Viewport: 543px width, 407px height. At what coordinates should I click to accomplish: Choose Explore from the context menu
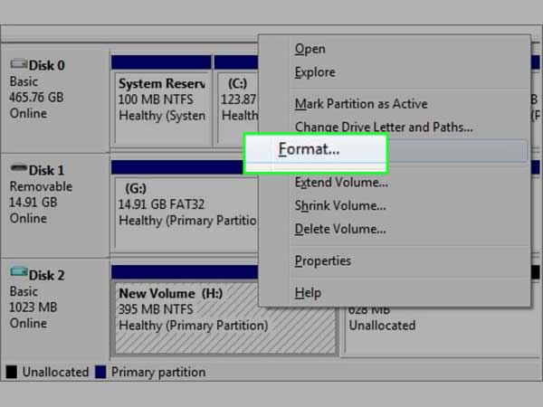(x=315, y=72)
